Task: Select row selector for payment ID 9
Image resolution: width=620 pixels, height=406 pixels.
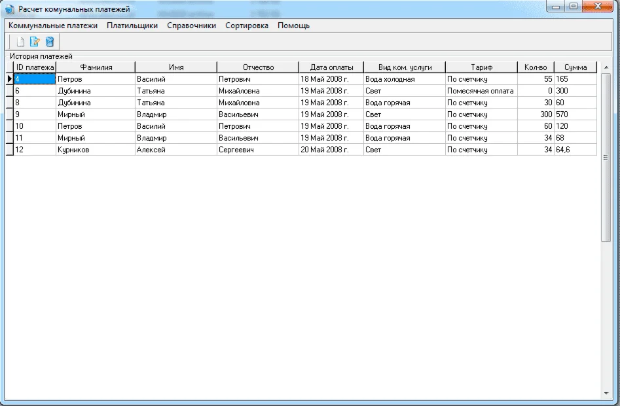Action: tap(9, 114)
